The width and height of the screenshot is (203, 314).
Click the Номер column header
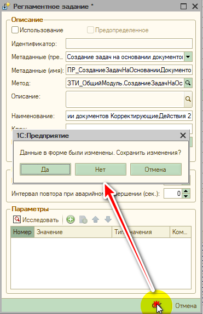(x=22, y=232)
